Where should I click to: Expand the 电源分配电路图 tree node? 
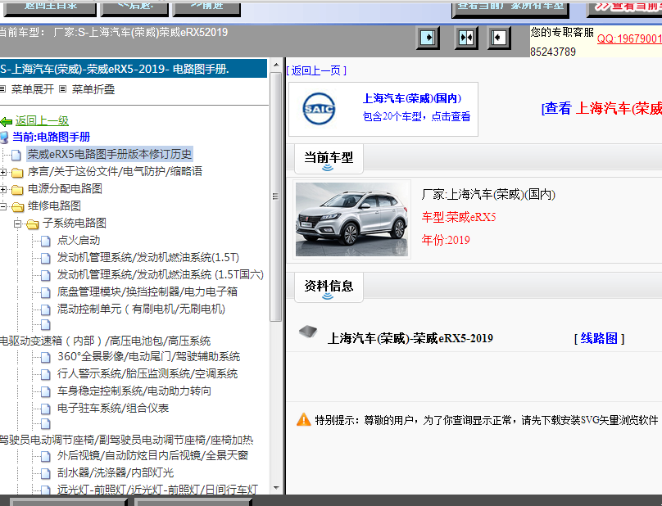pos(3,189)
